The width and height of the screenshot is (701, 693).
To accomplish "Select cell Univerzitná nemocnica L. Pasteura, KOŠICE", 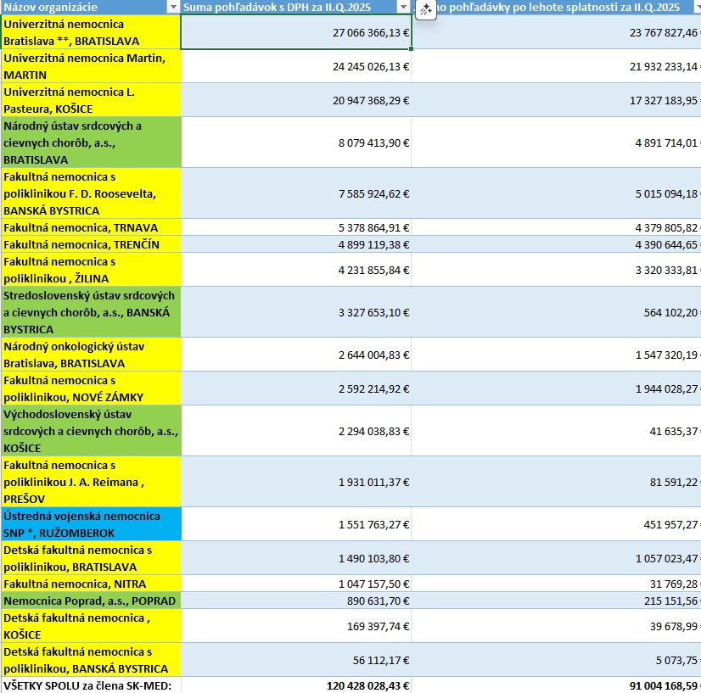I will tap(91, 100).
